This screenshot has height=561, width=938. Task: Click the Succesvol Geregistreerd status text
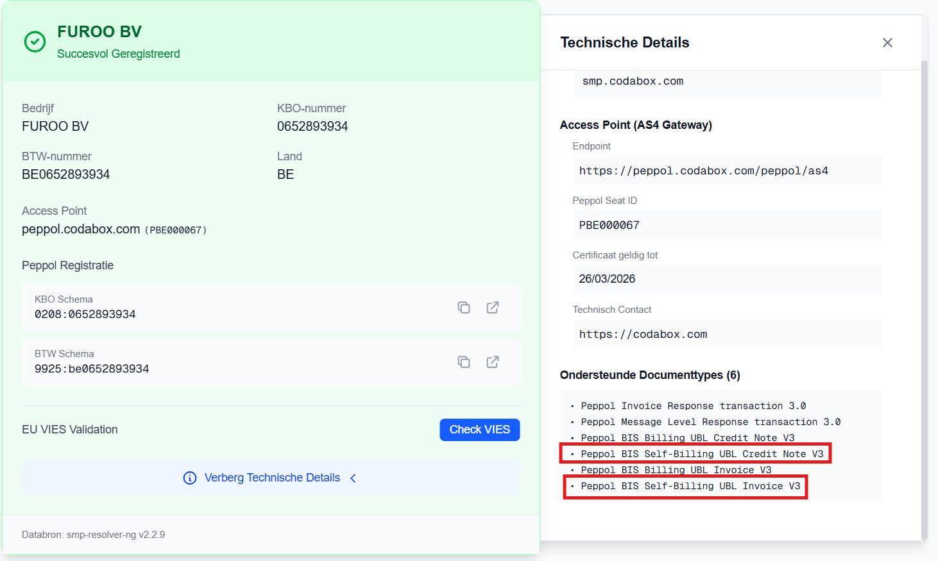(119, 54)
